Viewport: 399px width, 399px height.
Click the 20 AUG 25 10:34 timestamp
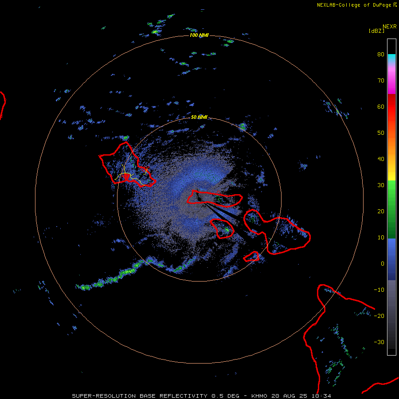[x=301, y=396]
